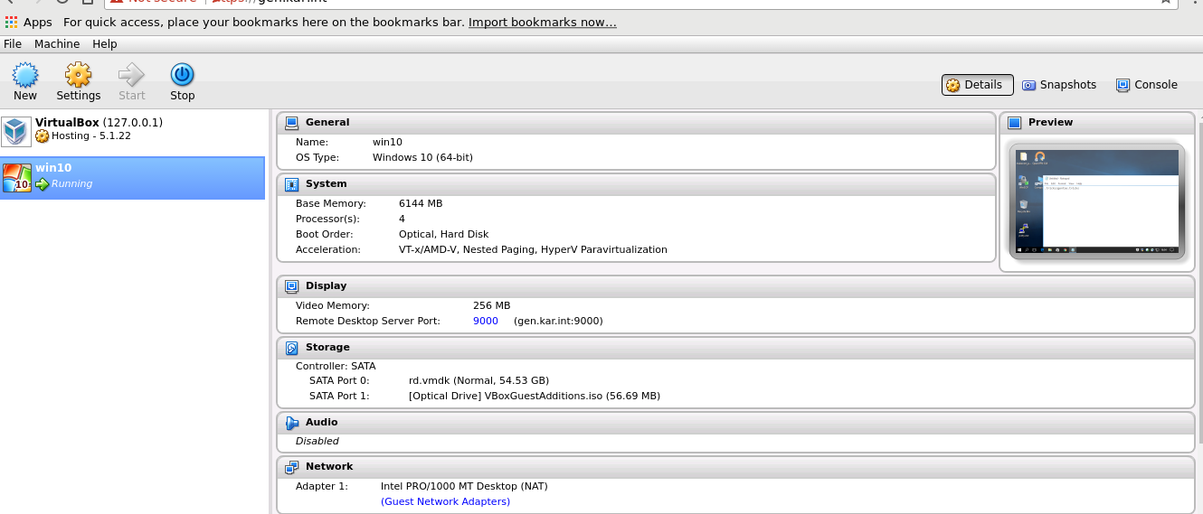Click Windows 10 (64-bit) OS type value

click(x=422, y=158)
